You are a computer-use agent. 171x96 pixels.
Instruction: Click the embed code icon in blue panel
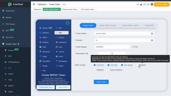pyautogui.click(x=68, y=23)
